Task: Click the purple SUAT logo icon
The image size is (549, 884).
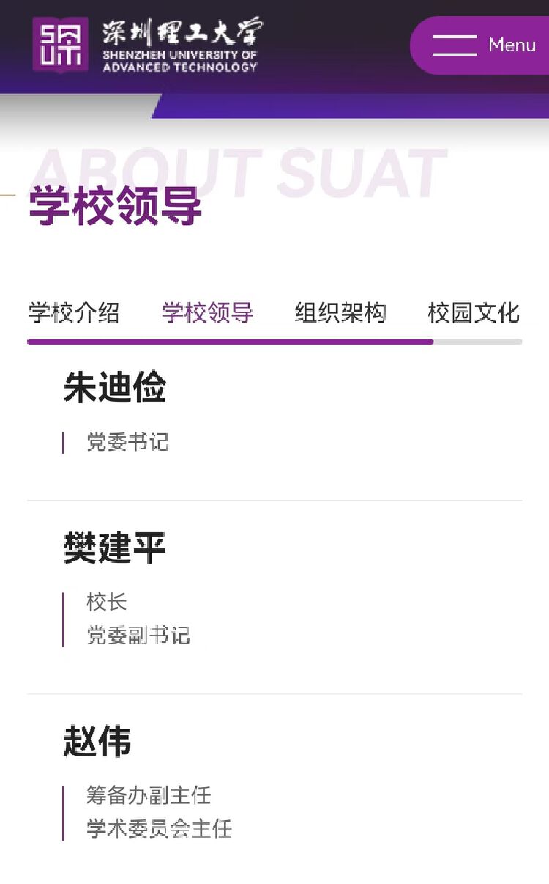Action: [x=60, y=45]
